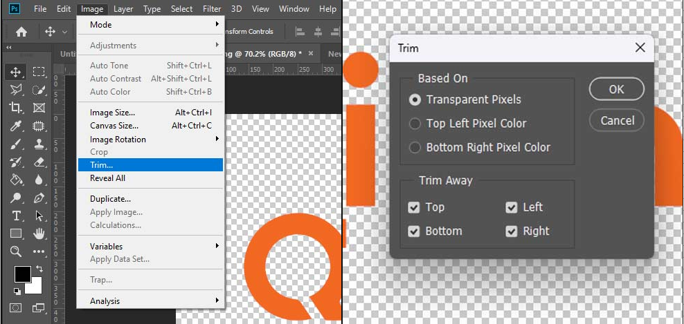Expand the Analysis submenu

click(150, 301)
